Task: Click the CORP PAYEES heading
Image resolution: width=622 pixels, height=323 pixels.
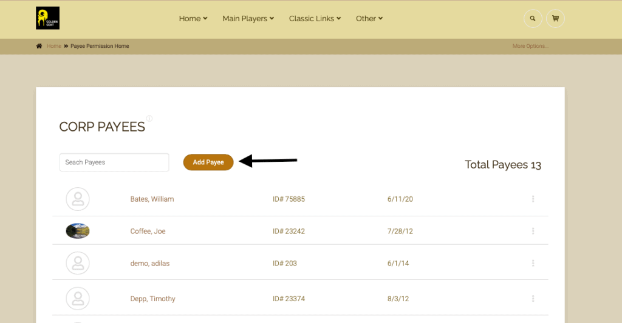Action: pos(102,127)
